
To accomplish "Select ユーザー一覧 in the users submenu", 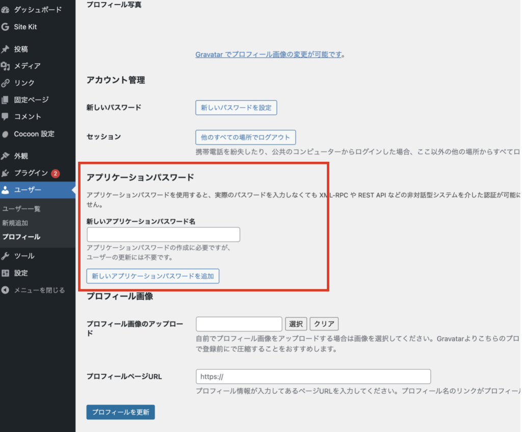I will (21, 209).
